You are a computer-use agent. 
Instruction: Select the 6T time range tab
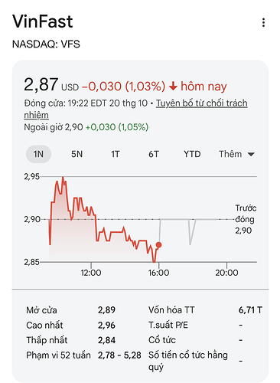click(x=154, y=154)
